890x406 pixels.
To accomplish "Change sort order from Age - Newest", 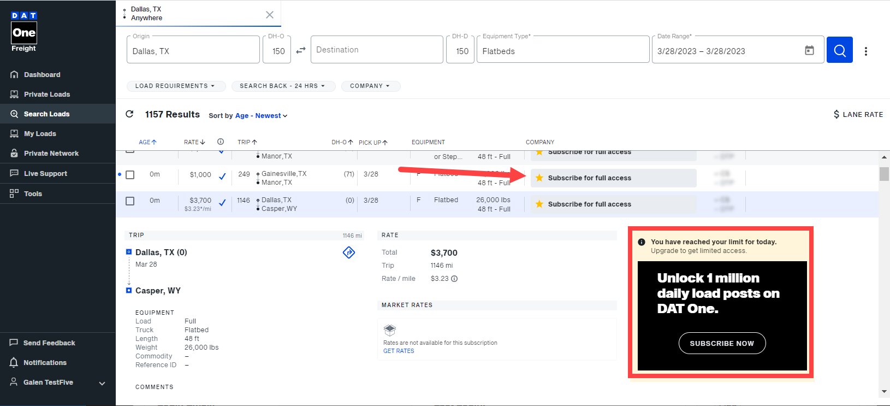I will click(x=261, y=116).
